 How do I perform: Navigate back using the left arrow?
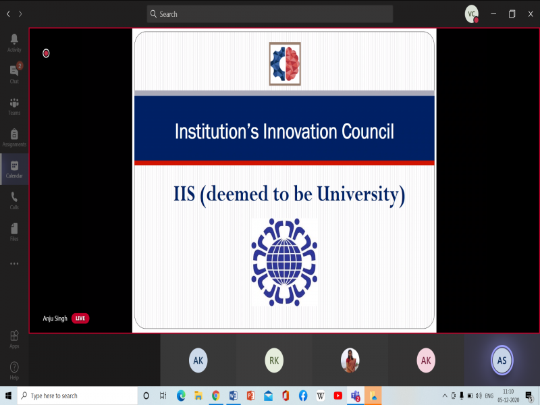(x=8, y=14)
